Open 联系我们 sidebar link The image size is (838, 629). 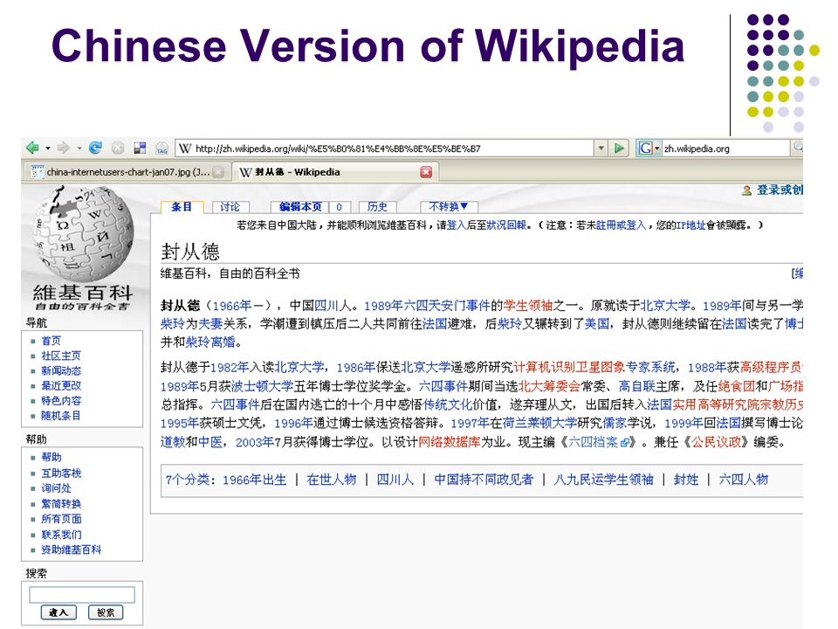coord(61,534)
